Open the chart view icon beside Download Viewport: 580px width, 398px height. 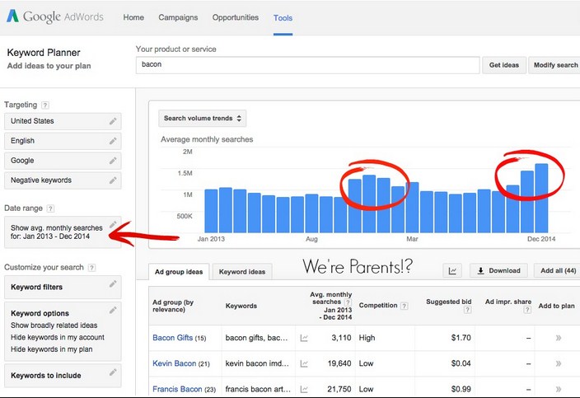click(x=452, y=271)
